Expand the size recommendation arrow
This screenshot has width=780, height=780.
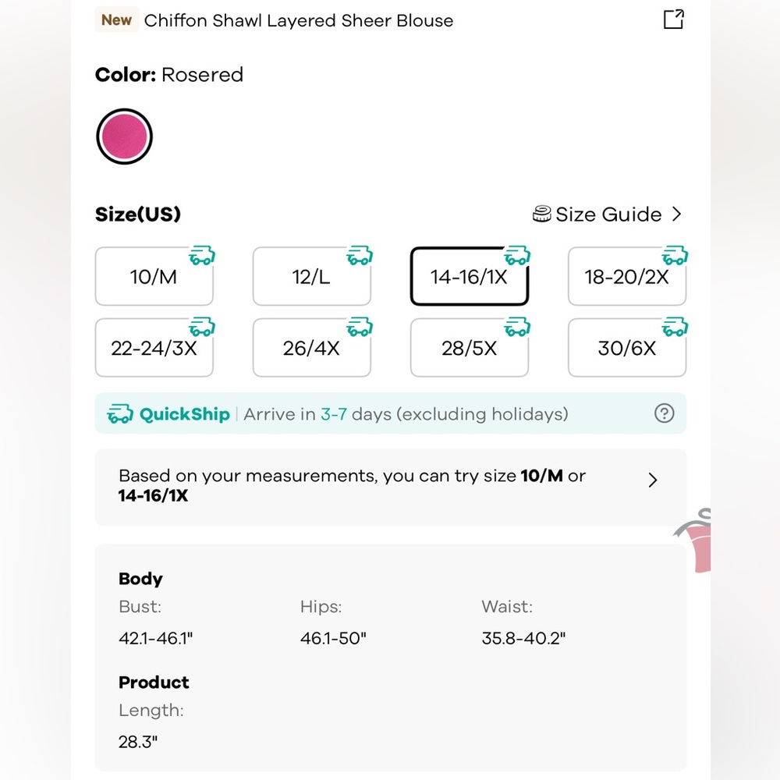(653, 480)
